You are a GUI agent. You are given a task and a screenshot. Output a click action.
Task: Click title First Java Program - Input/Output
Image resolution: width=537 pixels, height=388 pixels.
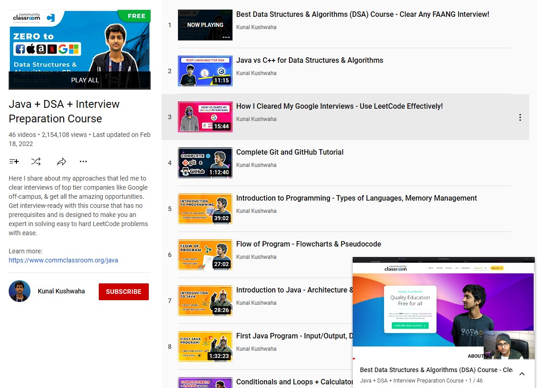click(294, 336)
